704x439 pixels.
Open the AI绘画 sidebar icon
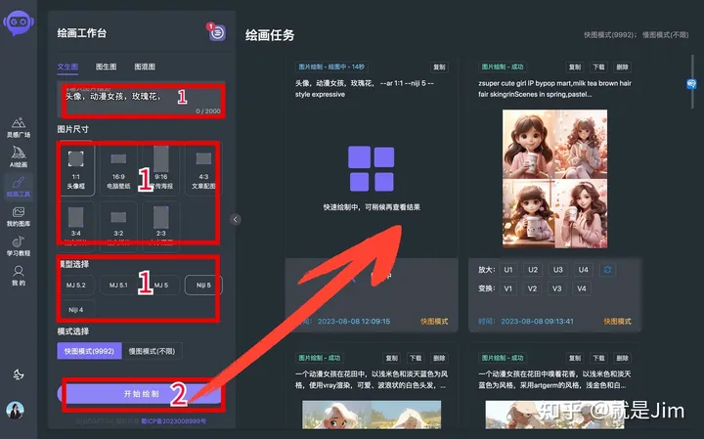pos(19,156)
